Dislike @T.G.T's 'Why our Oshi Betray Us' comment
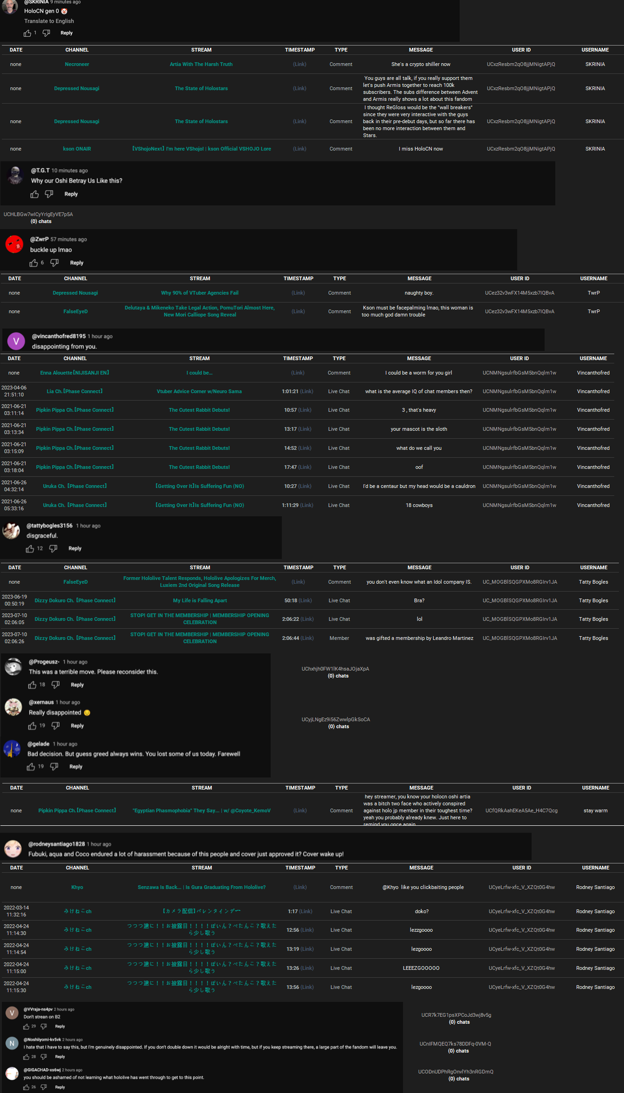Viewport: 624px width, 1093px height. tap(49, 194)
